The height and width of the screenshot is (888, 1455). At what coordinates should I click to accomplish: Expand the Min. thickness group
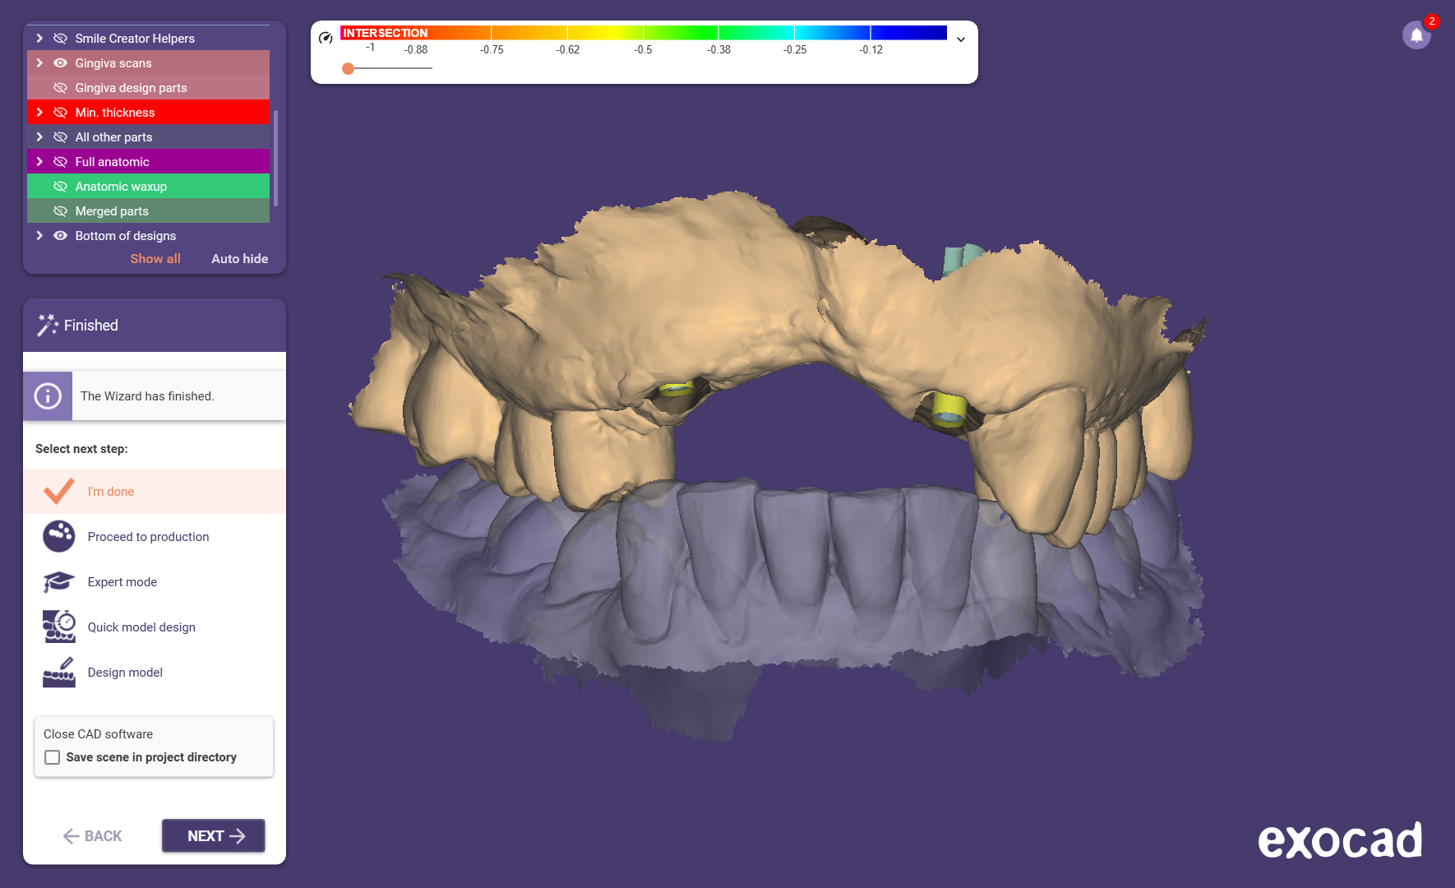(x=39, y=113)
